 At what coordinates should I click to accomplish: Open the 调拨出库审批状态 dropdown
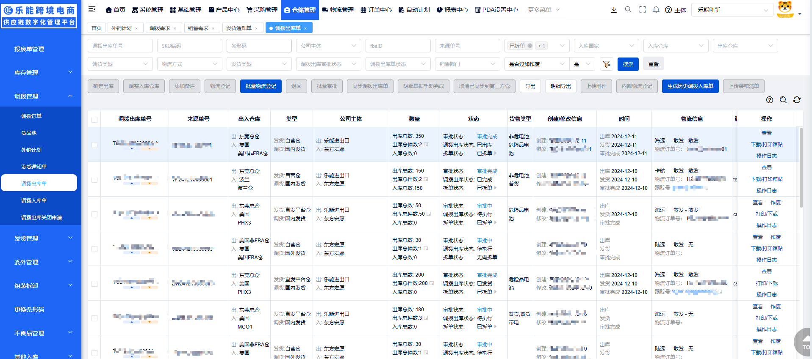(x=328, y=64)
